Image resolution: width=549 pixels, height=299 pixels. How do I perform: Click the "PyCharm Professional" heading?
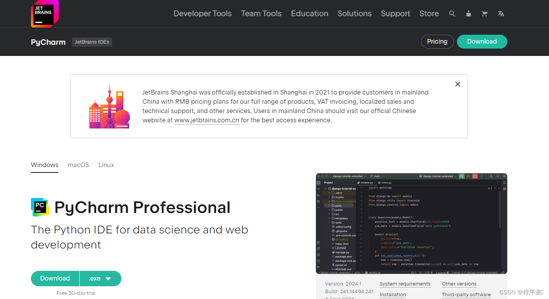(142, 208)
